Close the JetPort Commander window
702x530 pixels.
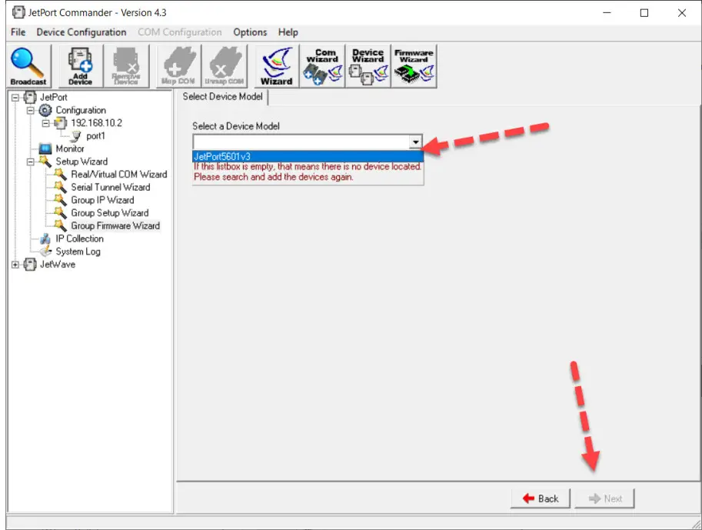[681, 13]
